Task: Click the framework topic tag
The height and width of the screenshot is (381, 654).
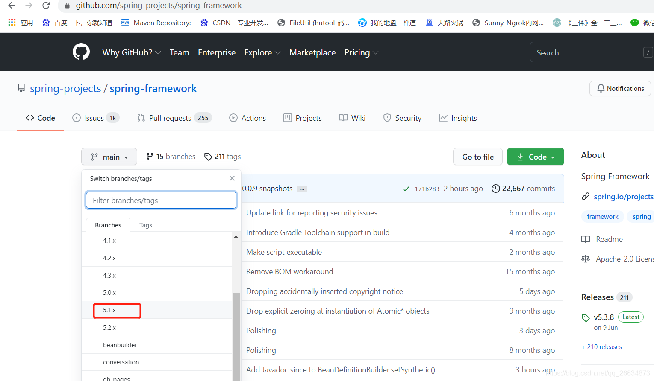Action: click(x=603, y=217)
